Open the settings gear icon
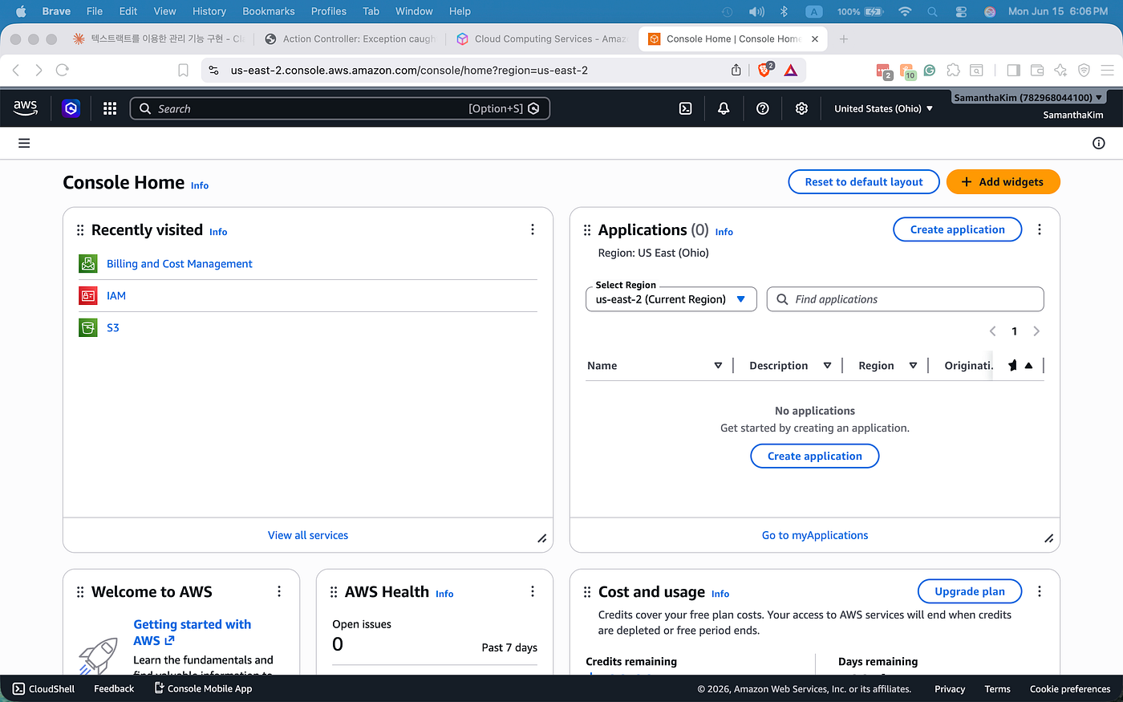 click(801, 108)
